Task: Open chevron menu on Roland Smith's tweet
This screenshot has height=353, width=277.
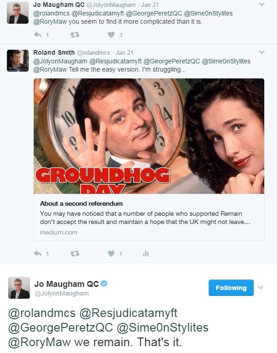Action: 262,52
